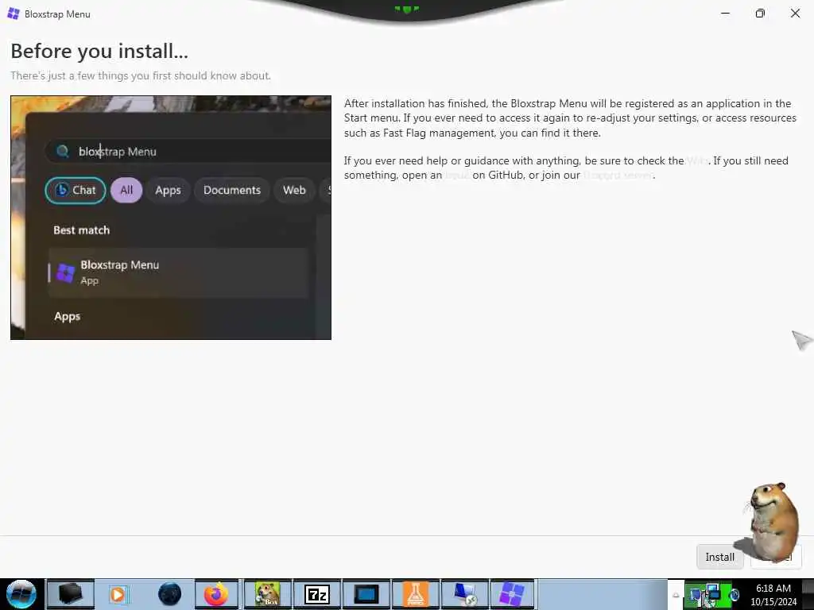
Task: Click the Bloxstrap logo in the title bar
Action: (14, 14)
